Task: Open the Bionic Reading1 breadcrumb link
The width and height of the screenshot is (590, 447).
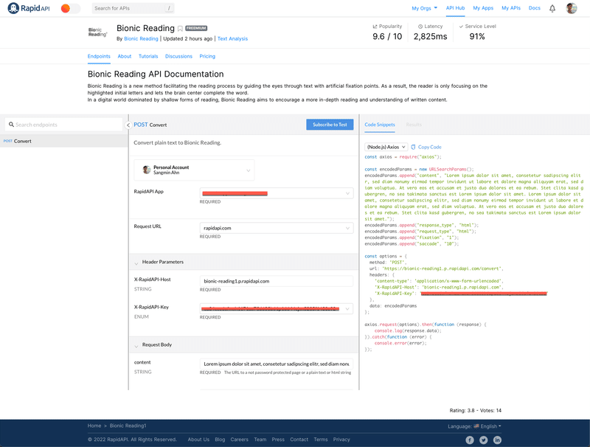Action: [x=128, y=426]
